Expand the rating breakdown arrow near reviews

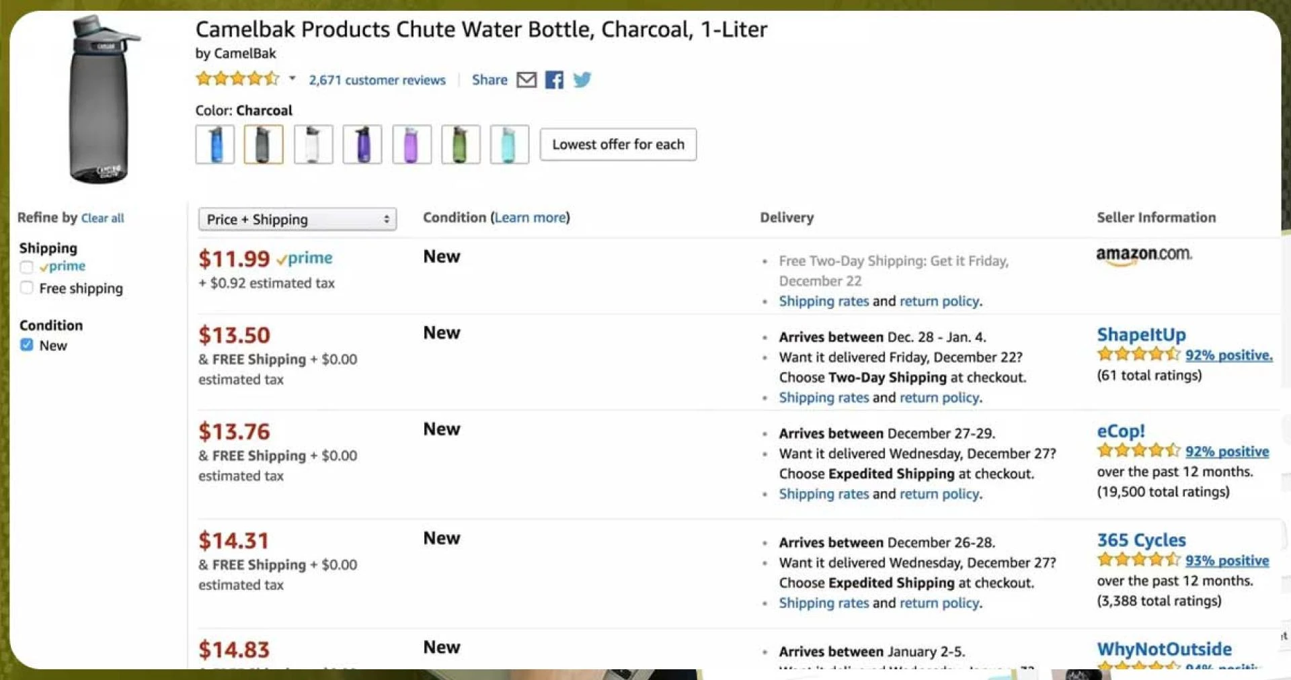click(x=292, y=79)
